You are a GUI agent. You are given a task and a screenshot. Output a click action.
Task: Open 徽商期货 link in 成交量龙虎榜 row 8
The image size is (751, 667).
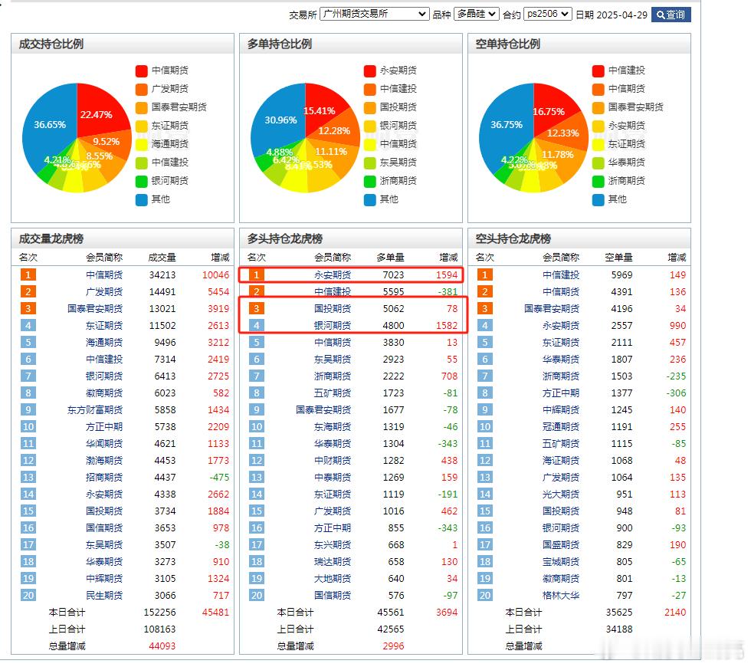point(104,393)
